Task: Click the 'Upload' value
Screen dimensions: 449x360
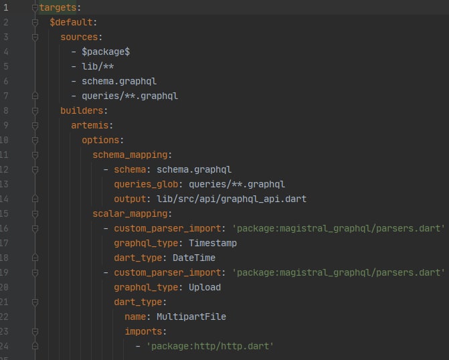Action: 205,287
